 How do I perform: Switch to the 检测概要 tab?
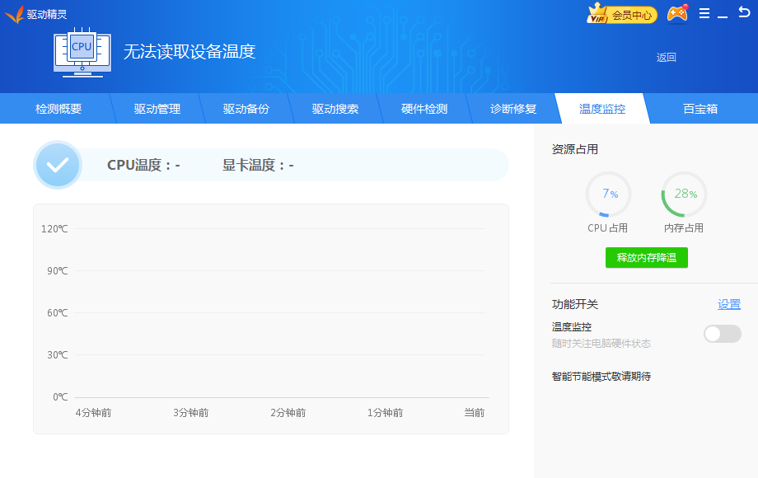click(x=58, y=109)
